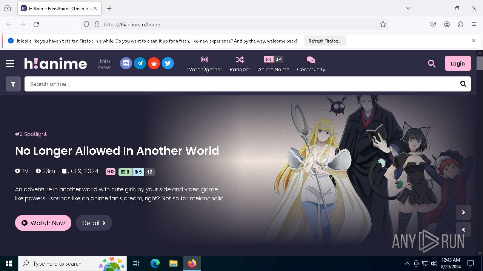Screen dimensions: 483x271
Task: Click Refresh Firefox button
Action: tap(325, 41)
